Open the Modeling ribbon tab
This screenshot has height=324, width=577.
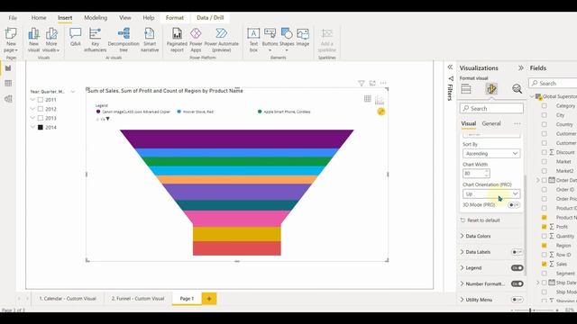click(96, 18)
